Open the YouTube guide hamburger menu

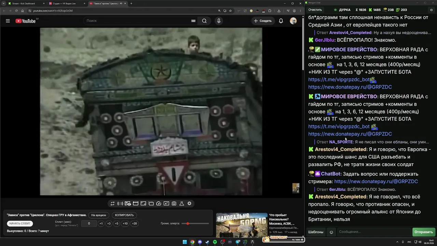[8, 21]
